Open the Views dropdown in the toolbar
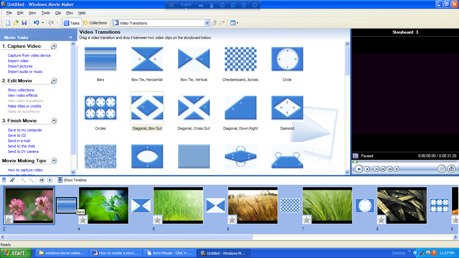The image size is (459, 258). click(234, 23)
